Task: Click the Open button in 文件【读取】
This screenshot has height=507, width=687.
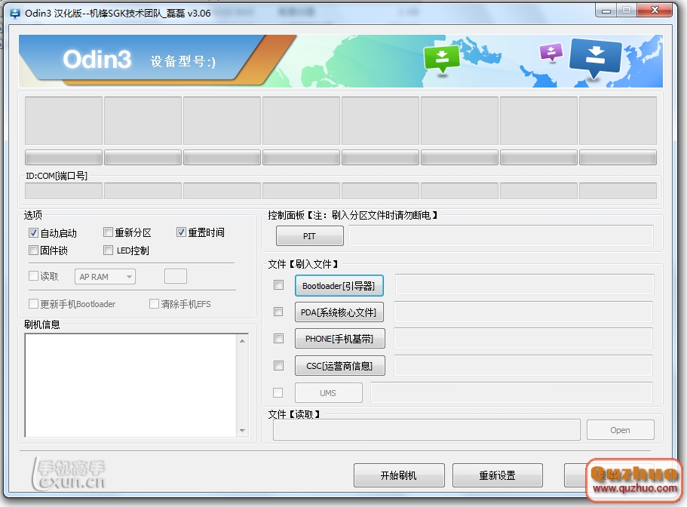Action: click(620, 430)
